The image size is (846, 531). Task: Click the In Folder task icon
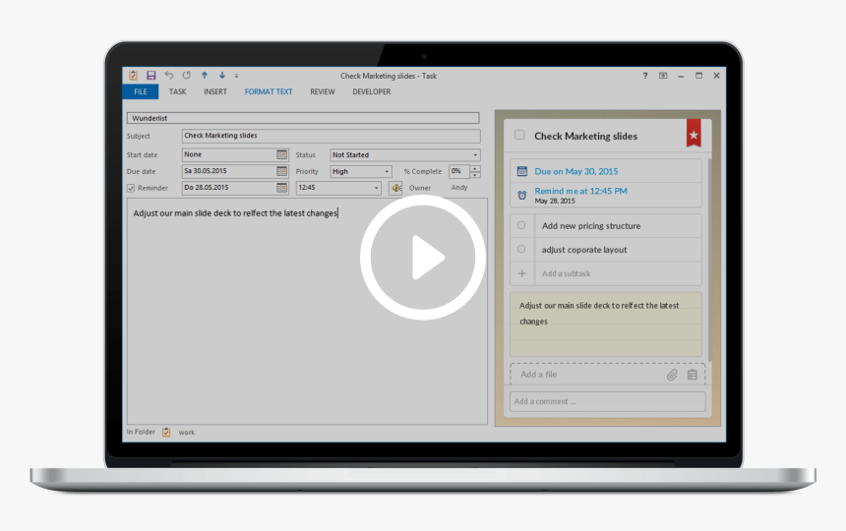[x=166, y=433]
